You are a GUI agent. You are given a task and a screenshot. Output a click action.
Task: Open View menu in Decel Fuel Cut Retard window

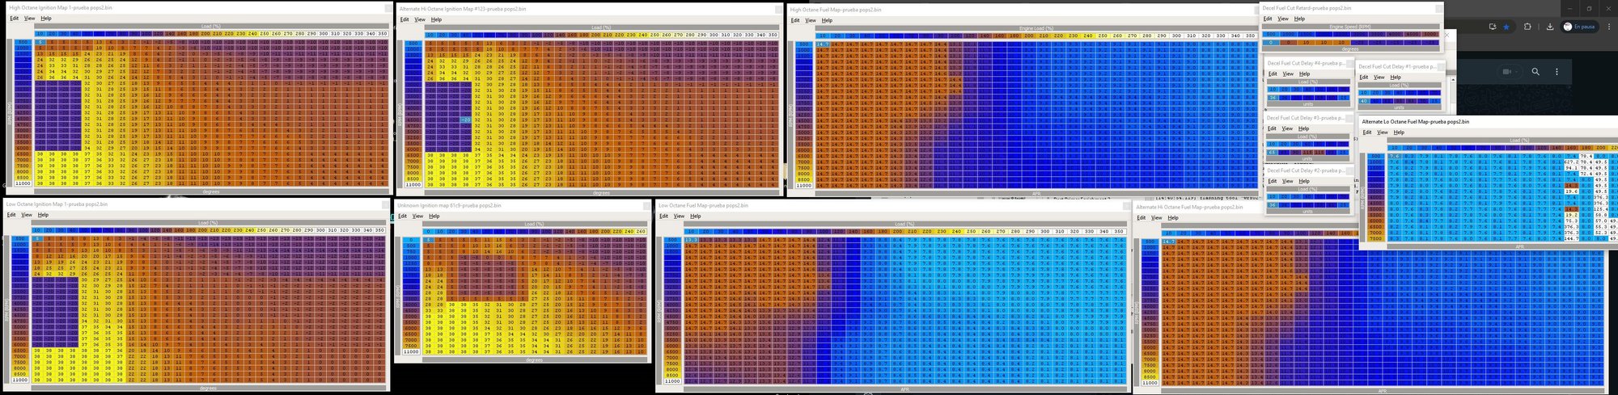(1283, 19)
